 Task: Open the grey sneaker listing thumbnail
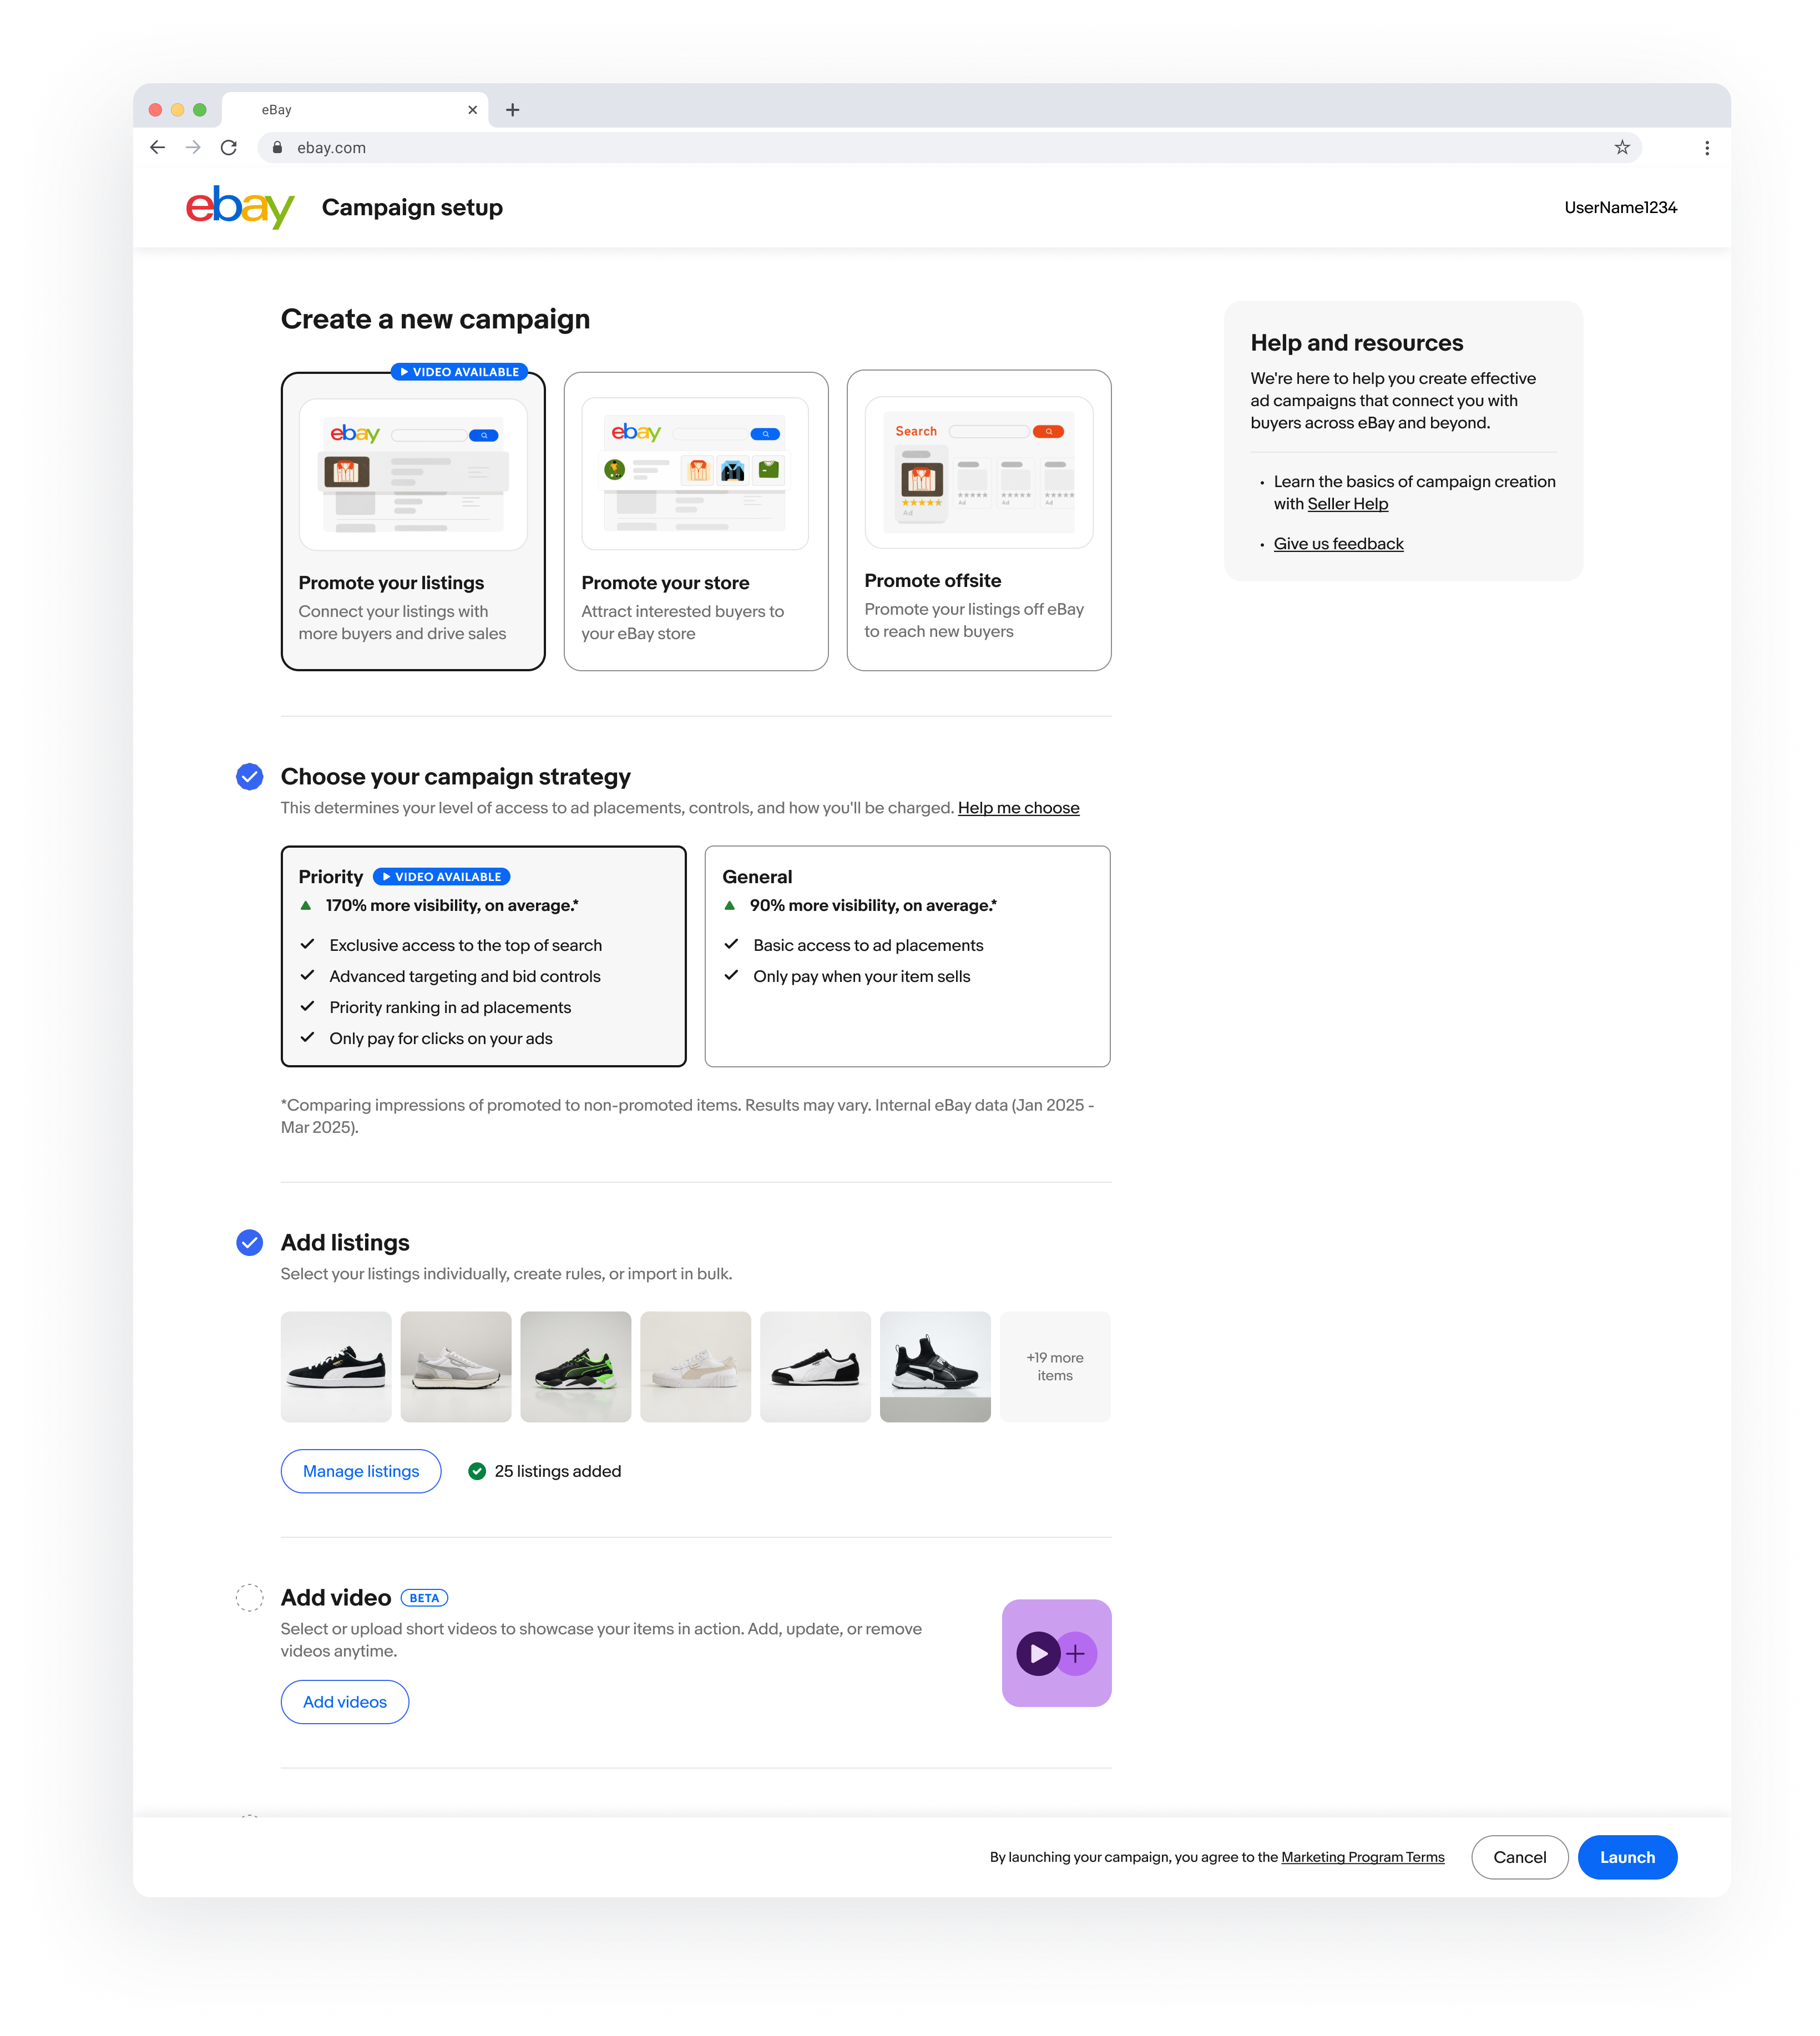[456, 1367]
